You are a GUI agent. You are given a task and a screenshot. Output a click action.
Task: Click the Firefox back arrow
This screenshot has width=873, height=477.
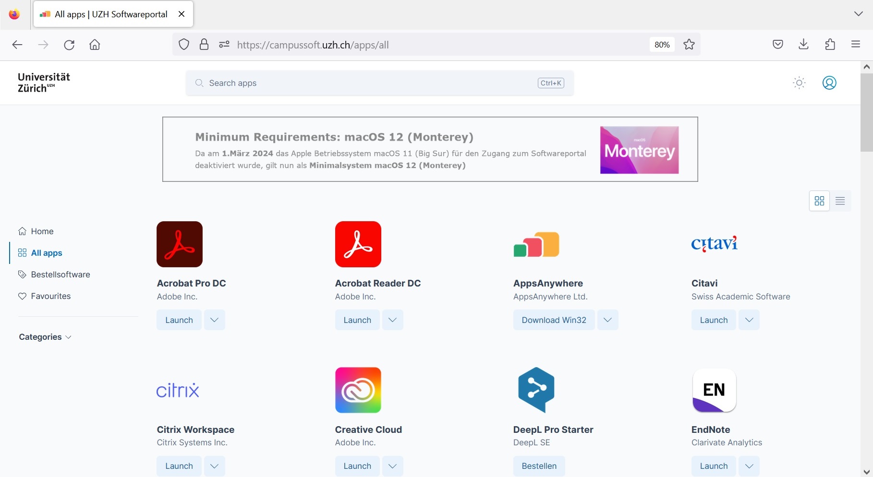point(17,45)
